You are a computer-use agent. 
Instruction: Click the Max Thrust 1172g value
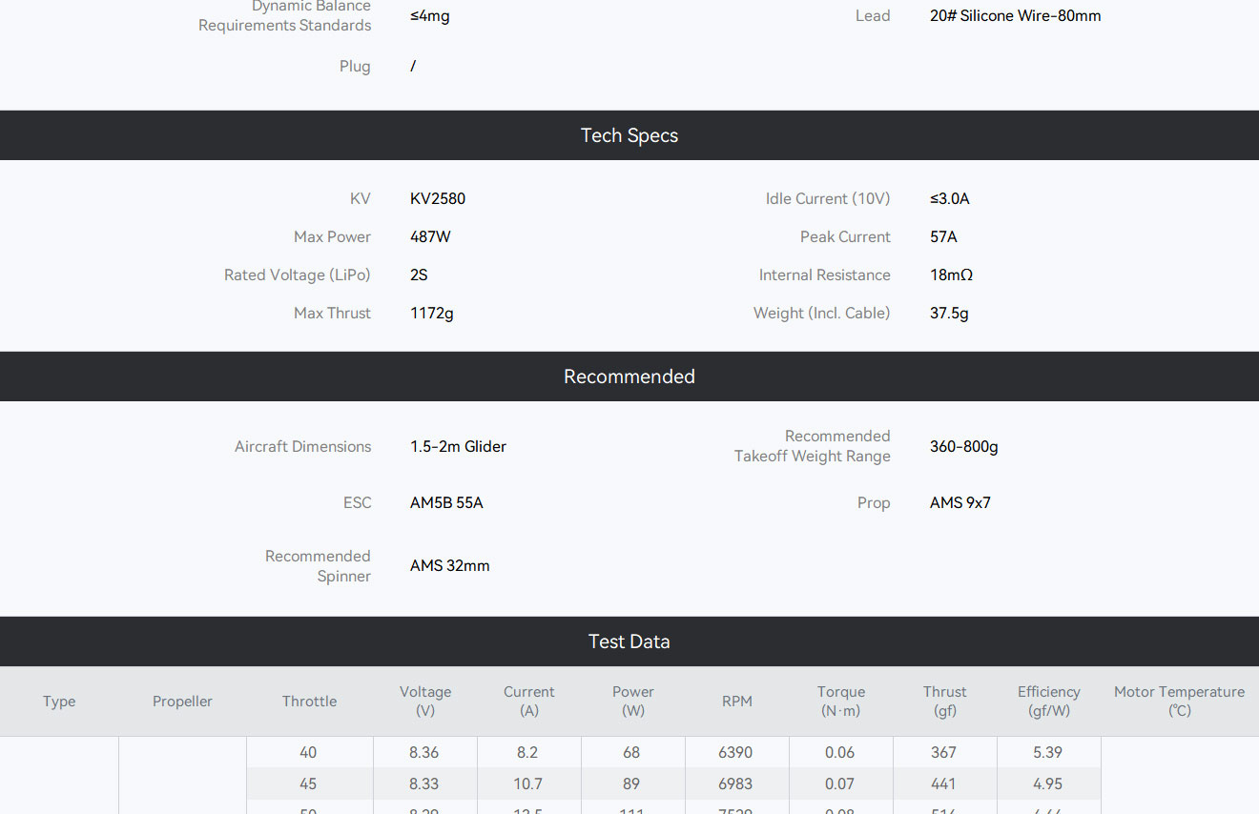pyautogui.click(x=432, y=313)
